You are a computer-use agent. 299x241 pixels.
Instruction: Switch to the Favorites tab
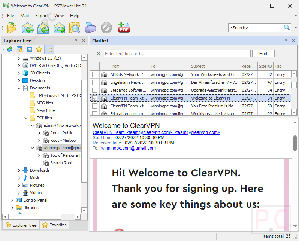[55, 225]
